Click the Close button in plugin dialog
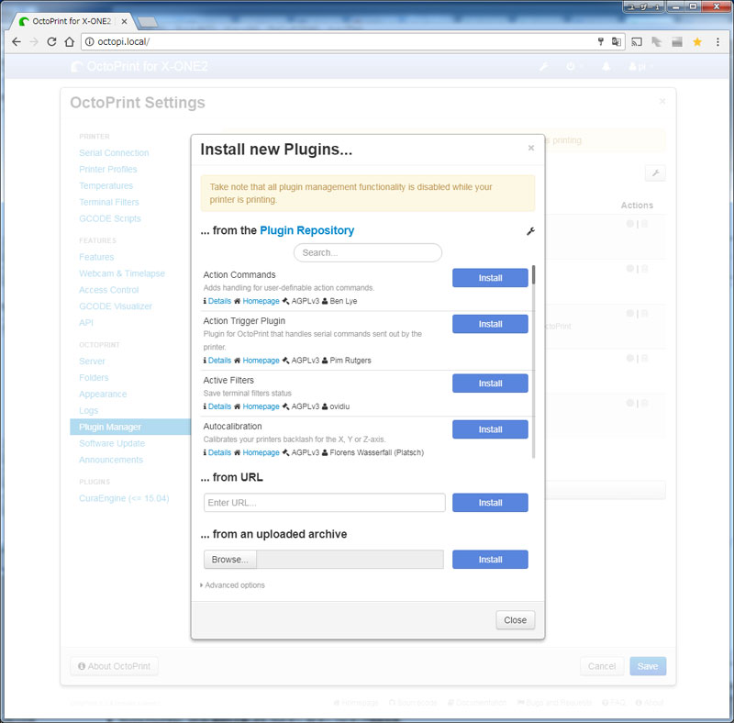The image size is (734, 723). coord(515,620)
